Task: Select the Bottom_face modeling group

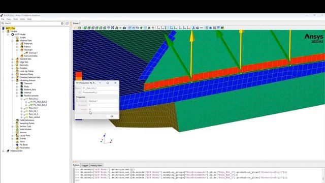Action: (30, 89)
